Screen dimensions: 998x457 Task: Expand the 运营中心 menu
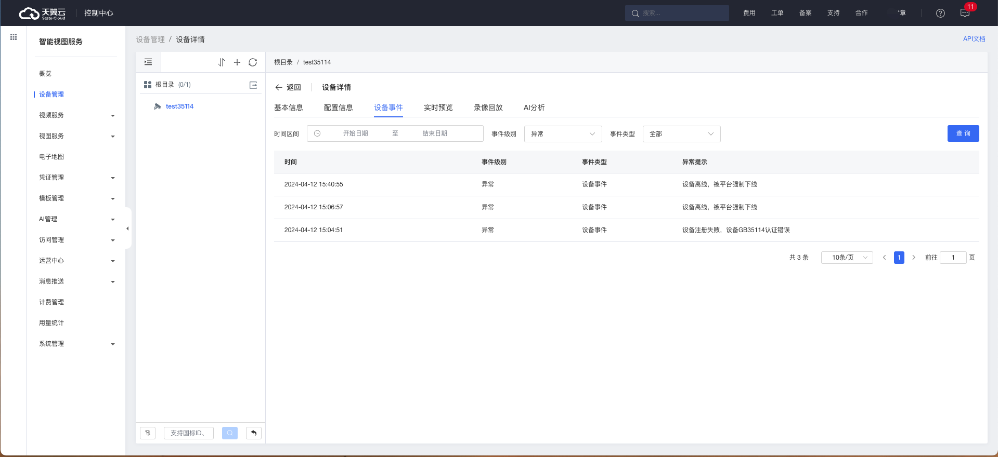click(x=77, y=261)
